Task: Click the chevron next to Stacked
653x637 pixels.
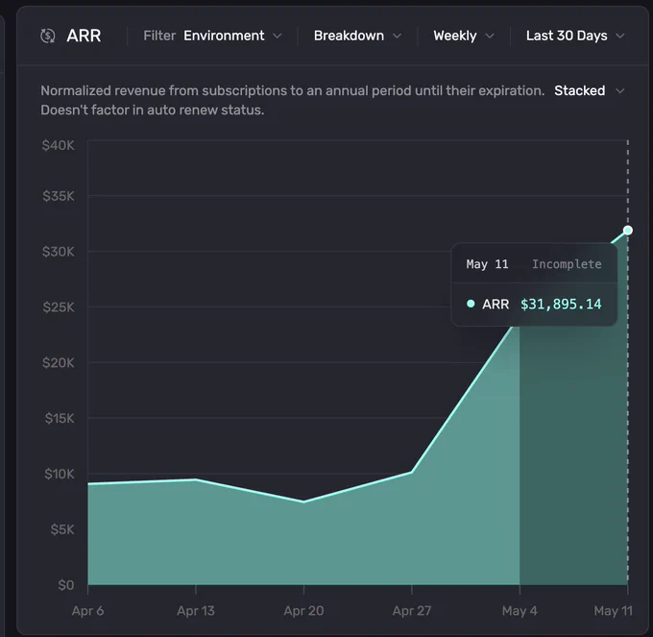Action: pyautogui.click(x=620, y=91)
